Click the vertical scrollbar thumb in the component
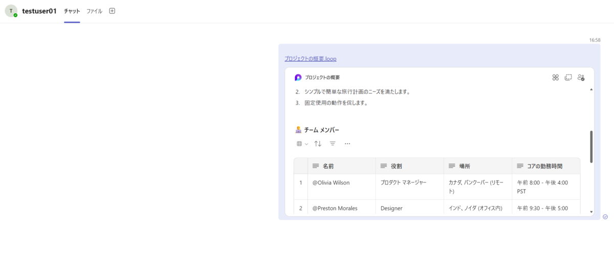The width and height of the screenshot is (614, 258). tap(591, 147)
